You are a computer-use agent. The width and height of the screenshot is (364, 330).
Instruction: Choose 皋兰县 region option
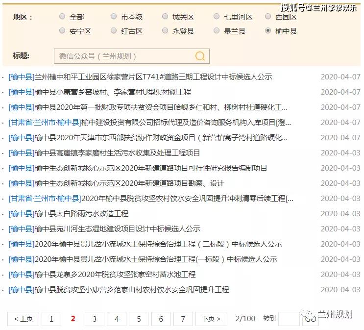coord(217,30)
